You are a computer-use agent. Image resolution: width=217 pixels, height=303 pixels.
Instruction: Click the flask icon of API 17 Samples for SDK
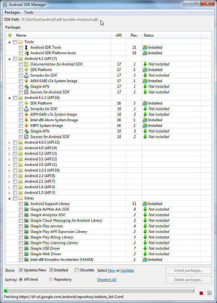tap(26, 75)
